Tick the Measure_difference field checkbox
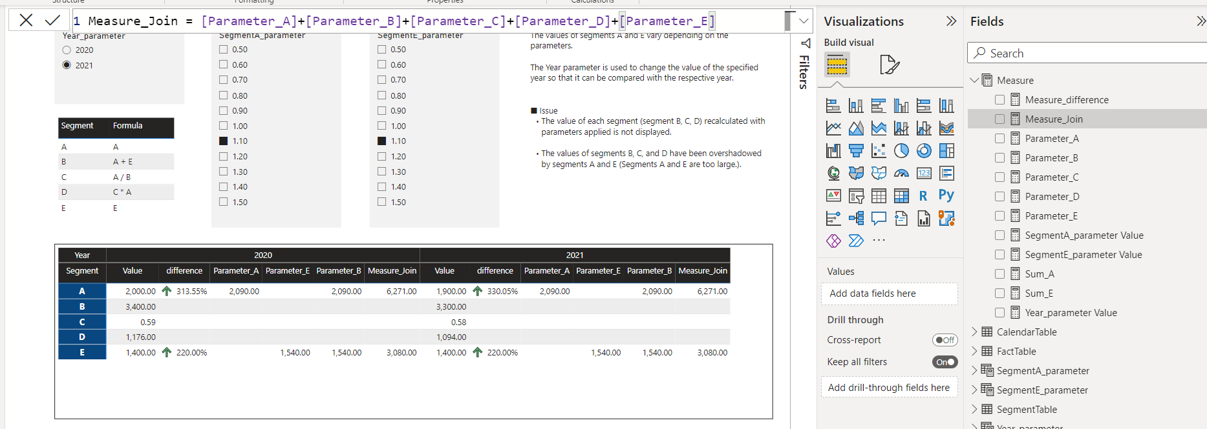This screenshot has height=429, width=1207. (999, 100)
